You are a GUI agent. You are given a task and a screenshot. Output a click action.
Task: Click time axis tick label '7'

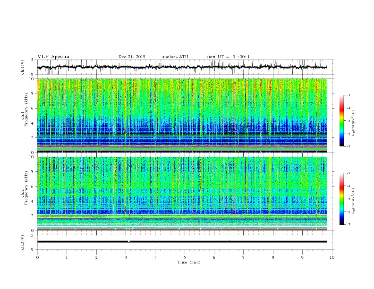coord(244,257)
